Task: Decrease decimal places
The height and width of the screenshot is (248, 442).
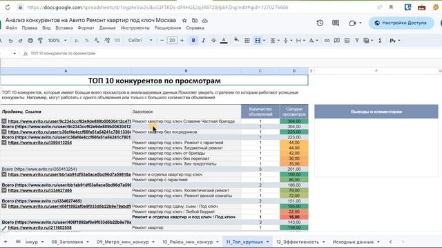Action: [x=97, y=41]
